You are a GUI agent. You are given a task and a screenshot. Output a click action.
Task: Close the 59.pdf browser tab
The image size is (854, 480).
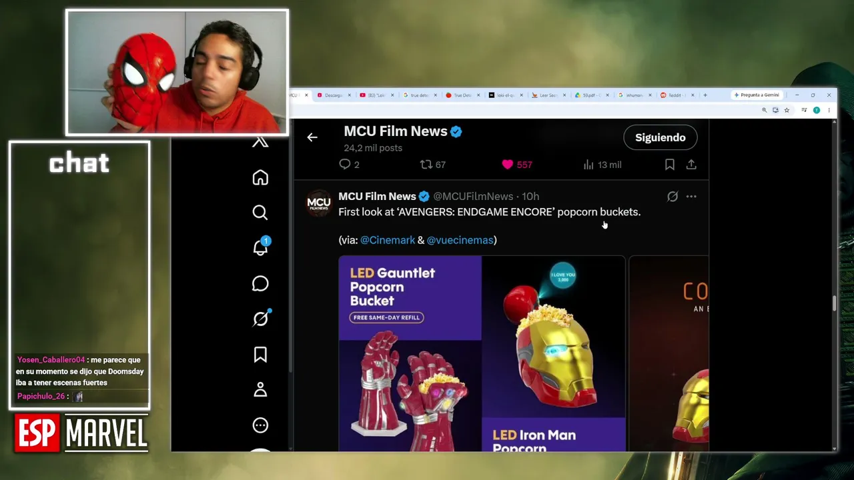pos(606,95)
